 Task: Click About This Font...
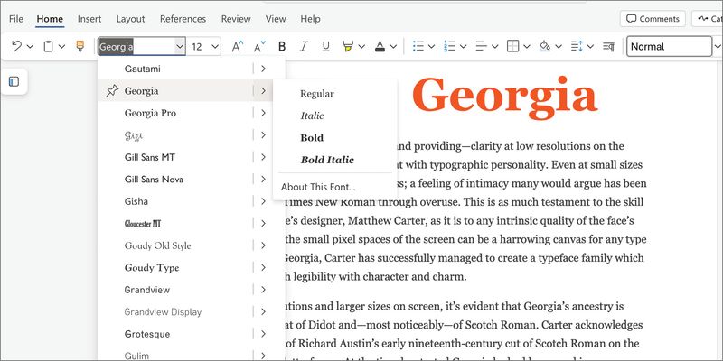pos(317,187)
